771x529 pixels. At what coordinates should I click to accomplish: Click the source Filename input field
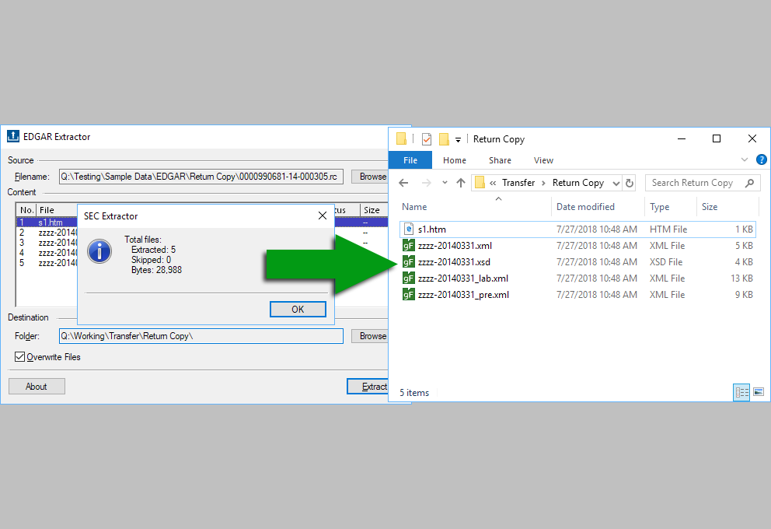coord(201,177)
